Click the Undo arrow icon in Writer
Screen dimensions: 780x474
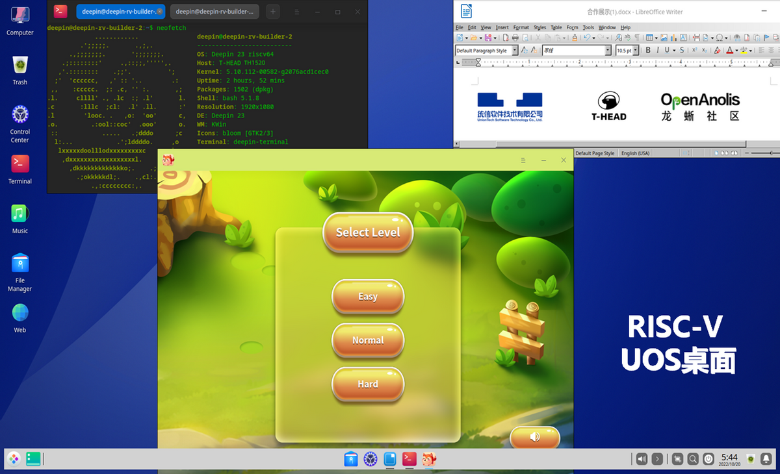(586, 38)
